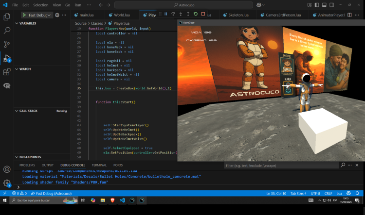Restart the debug session with green arrow
The width and height of the screenshot is (365, 215).
195,14
